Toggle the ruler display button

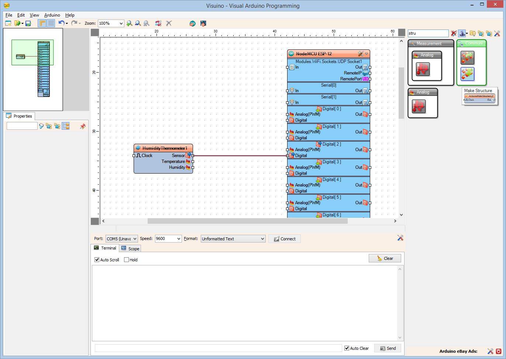[x=42, y=23]
